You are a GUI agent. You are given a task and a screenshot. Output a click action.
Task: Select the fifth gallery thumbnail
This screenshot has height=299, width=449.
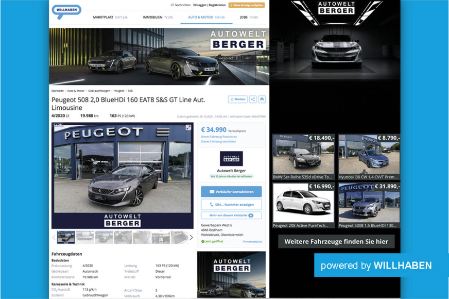click(x=142, y=237)
